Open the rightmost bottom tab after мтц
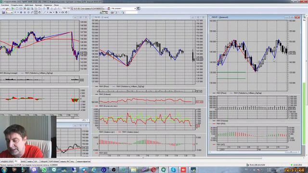The height and width of the screenshot is (173, 308). click(83, 161)
